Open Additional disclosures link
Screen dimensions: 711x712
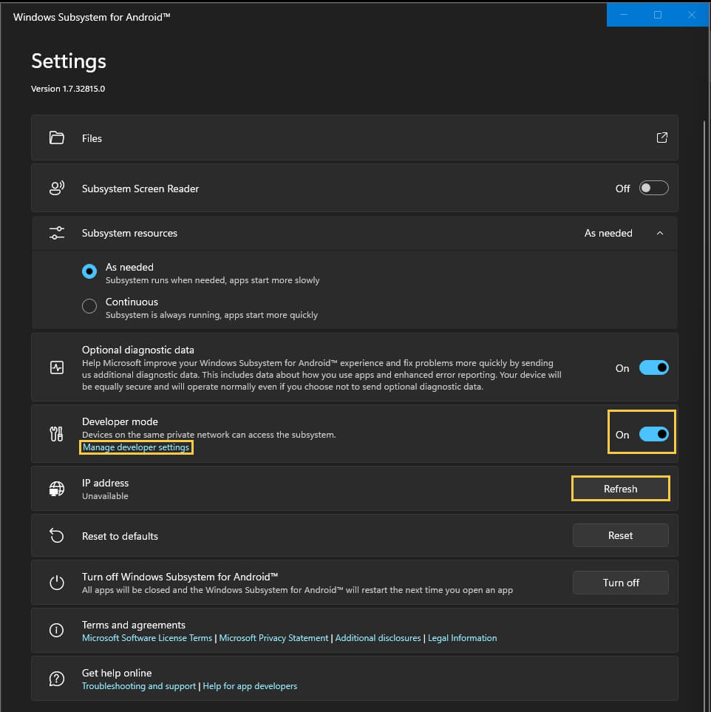point(378,638)
